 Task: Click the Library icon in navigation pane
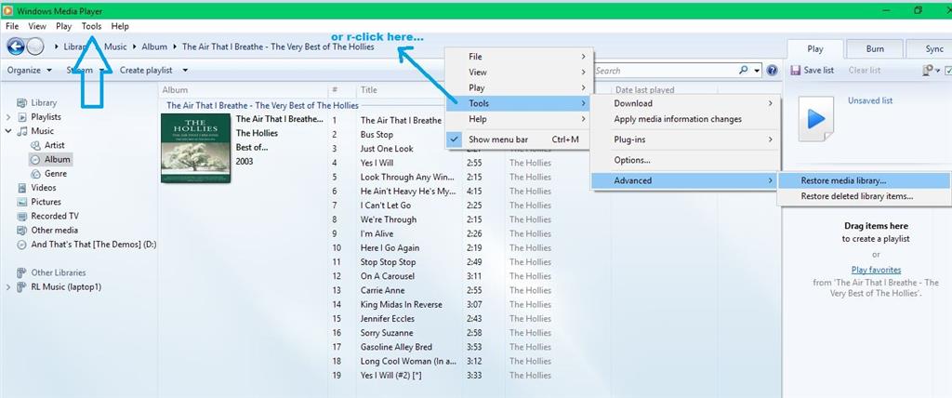[x=22, y=102]
